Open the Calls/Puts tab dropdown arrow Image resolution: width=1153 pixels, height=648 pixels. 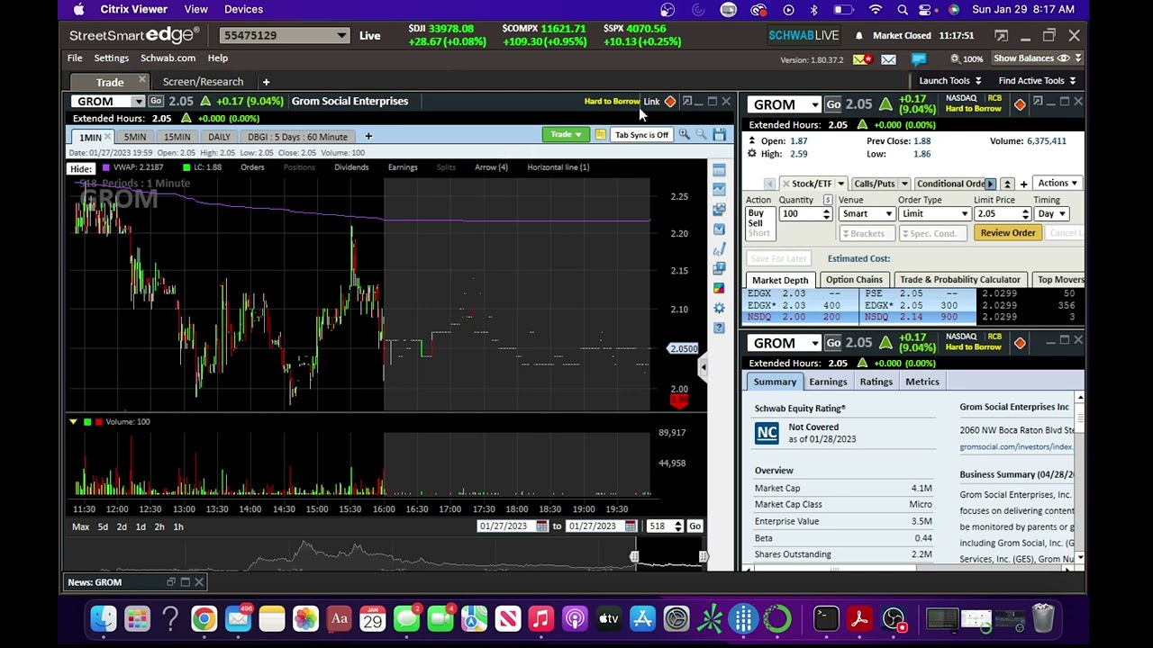click(x=903, y=184)
